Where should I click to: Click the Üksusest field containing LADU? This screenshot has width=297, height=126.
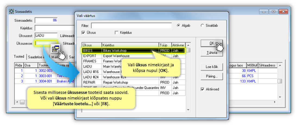pos(46,36)
